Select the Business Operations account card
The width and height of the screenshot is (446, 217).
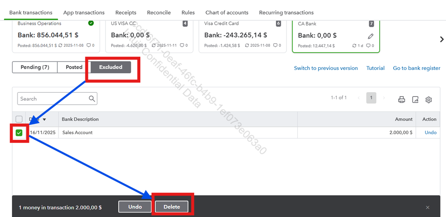tap(56, 37)
